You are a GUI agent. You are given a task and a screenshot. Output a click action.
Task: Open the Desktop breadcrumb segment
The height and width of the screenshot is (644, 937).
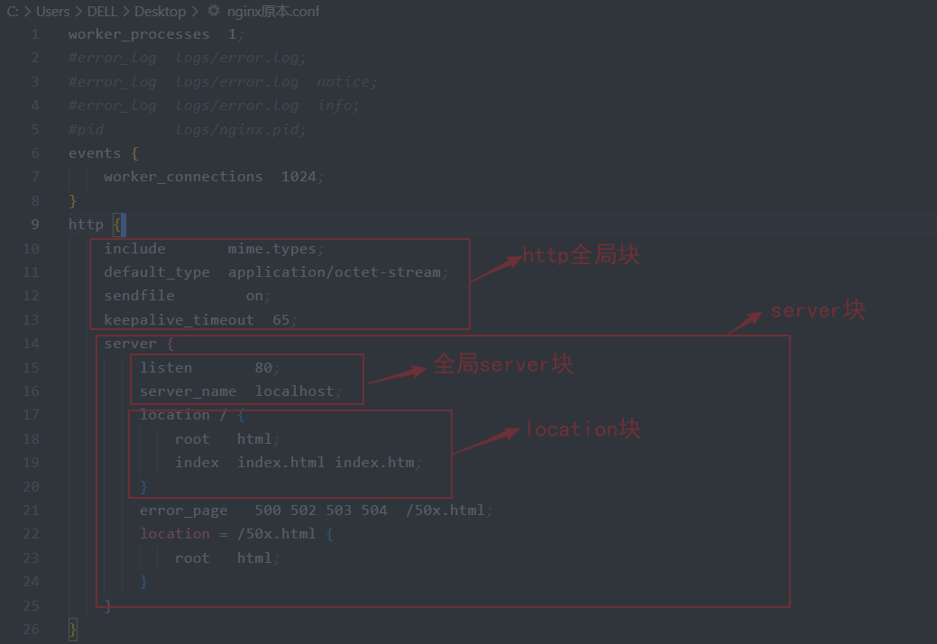[160, 12]
